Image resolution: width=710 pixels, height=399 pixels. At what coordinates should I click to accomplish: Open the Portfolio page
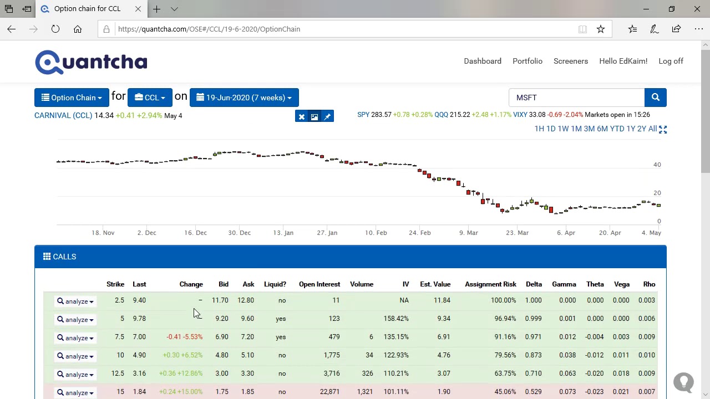click(x=528, y=61)
